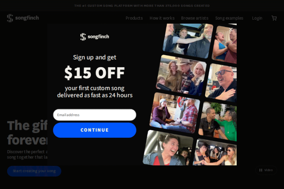284x189 pixels.
Task: Open Song examples page
Action: (229, 18)
